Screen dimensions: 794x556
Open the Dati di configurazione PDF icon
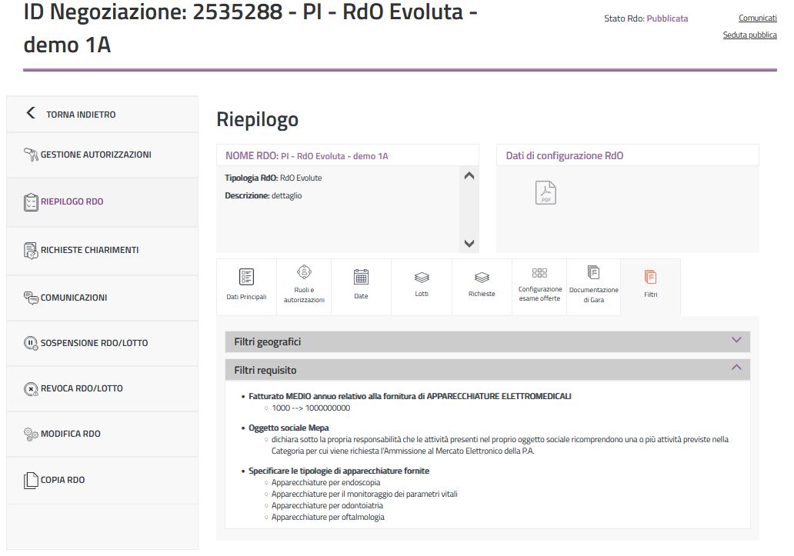(545, 192)
